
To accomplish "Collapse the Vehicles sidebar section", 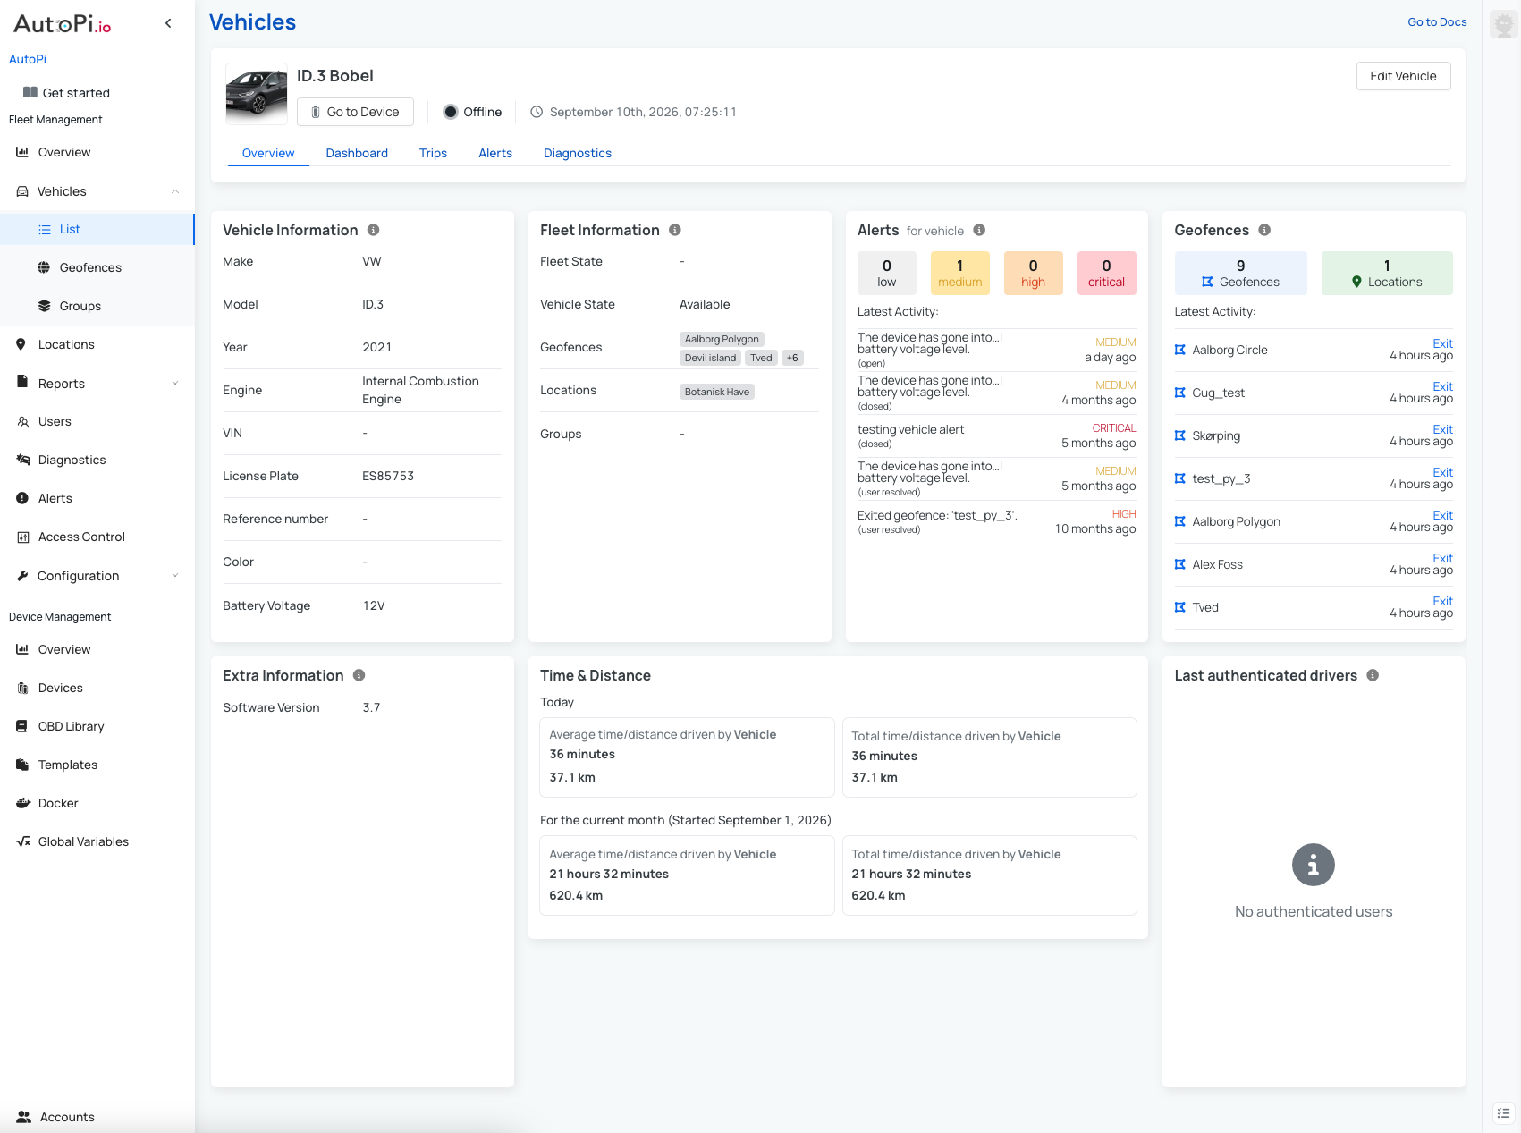I will pyautogui.click(x=175, y=191).
